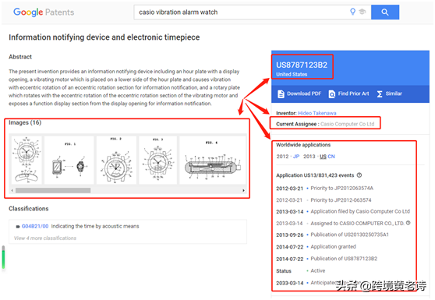Click the search box containing casio vibration alarm watch
Screen dimensions: 435x300
pos(252,12)
